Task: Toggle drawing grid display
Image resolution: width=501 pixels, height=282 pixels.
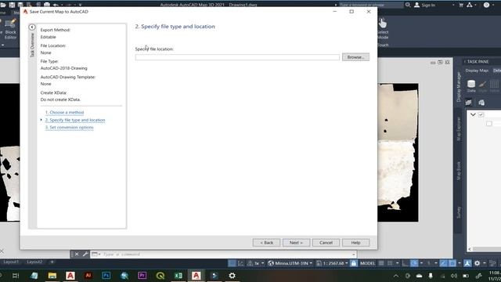Action: tap(381, 263)
